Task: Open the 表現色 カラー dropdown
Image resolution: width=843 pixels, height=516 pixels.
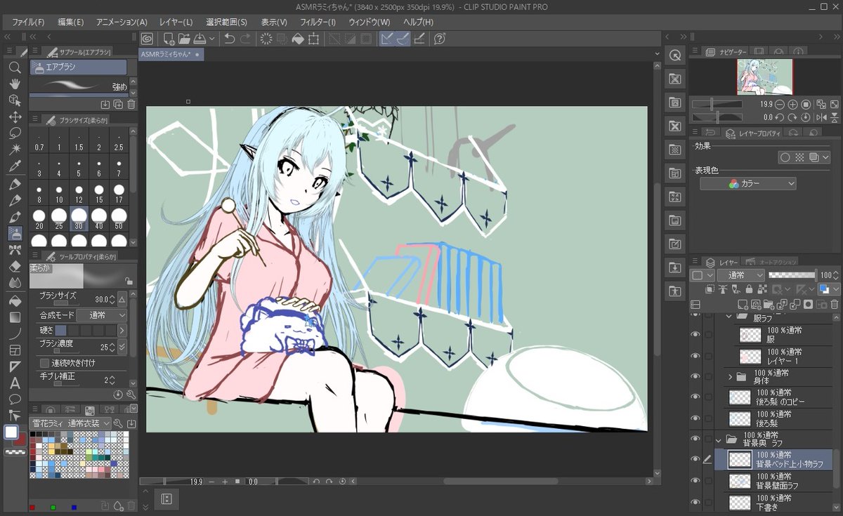Action: point(747,183)
